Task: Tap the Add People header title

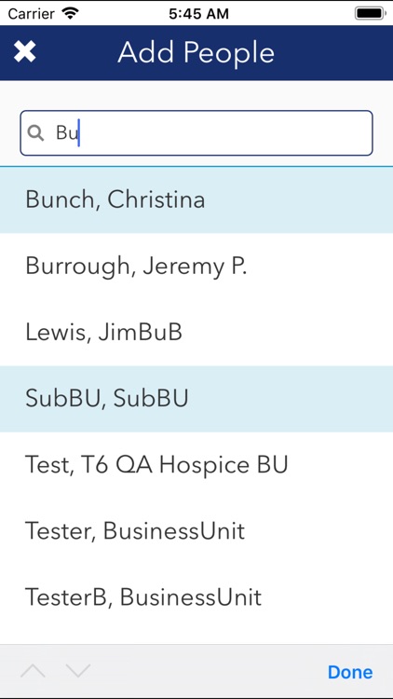Action: point(196,52)
